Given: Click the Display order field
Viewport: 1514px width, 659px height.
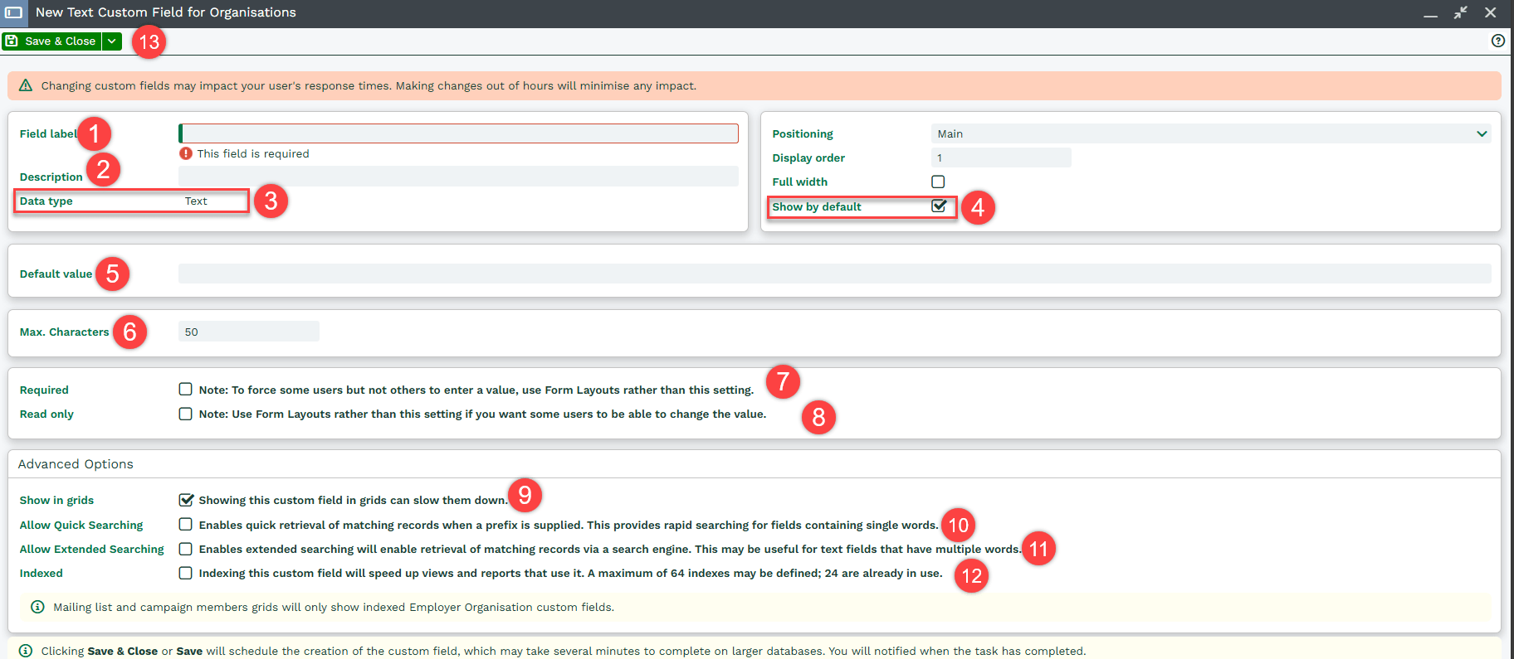Looking at the screenshot, I should point(1000,157).
